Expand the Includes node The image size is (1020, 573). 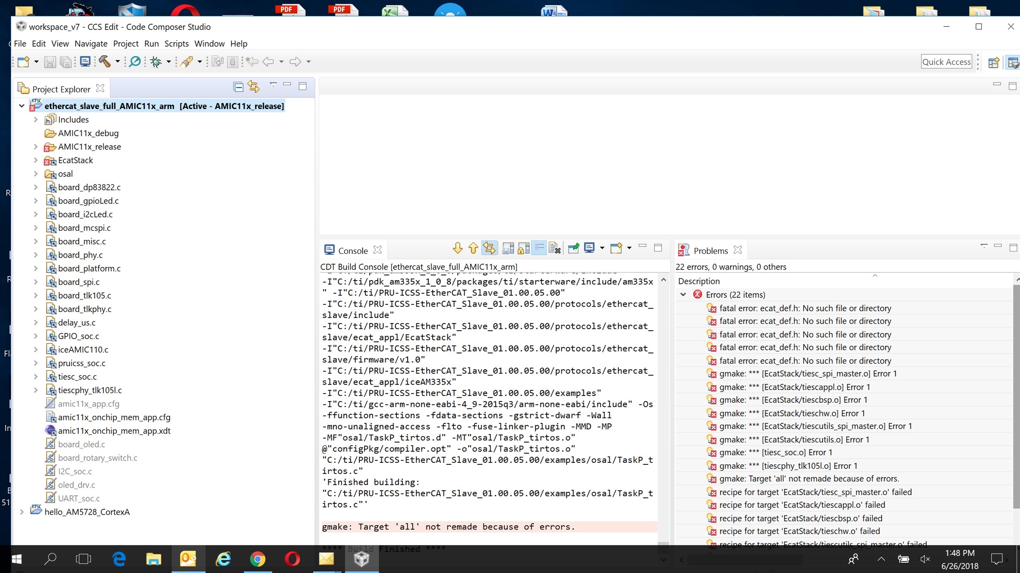pyautogui.click(x=36, y=120)
